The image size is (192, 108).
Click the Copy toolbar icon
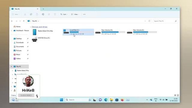(x=31, y=14)
